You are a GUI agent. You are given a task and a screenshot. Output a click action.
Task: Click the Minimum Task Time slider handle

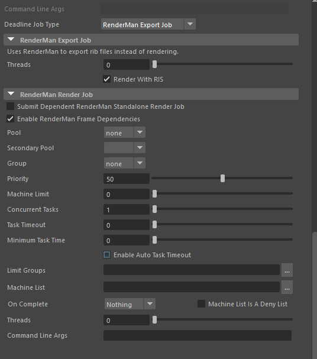[155, 240]
